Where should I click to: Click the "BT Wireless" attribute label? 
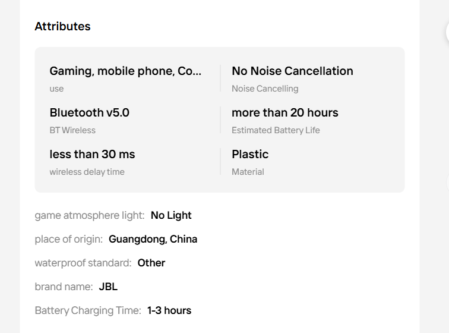click(72, 130)
